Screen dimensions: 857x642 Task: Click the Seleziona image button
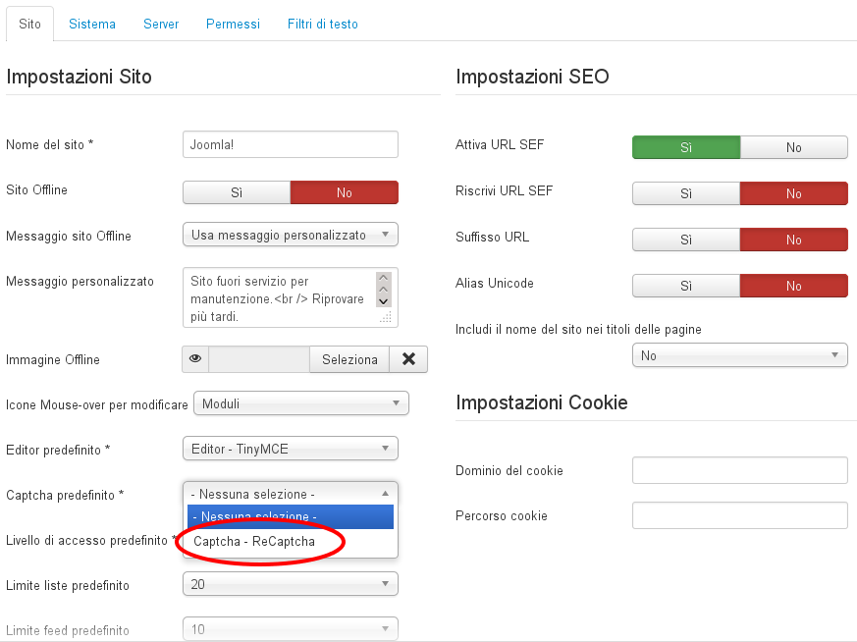click(x=349, y=359)
